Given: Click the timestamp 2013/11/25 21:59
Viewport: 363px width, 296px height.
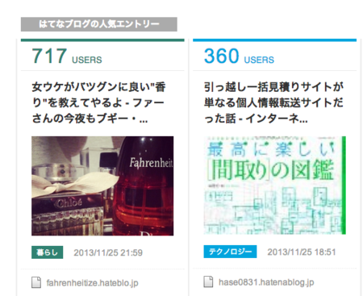Looking at the screenshot, I should (108, 252).
